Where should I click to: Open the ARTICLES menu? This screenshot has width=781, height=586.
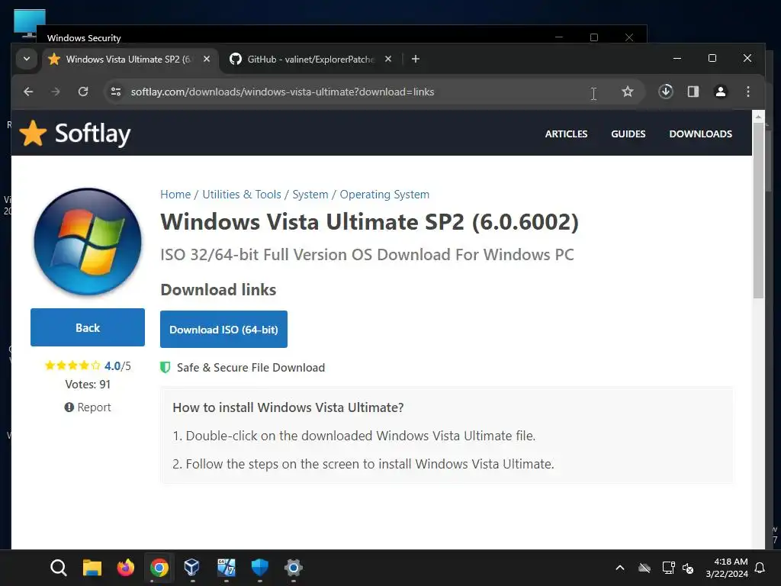[x=566, y=134]
